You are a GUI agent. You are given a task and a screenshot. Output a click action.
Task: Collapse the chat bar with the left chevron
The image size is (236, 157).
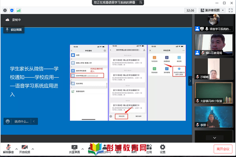(x=34, y=121)
